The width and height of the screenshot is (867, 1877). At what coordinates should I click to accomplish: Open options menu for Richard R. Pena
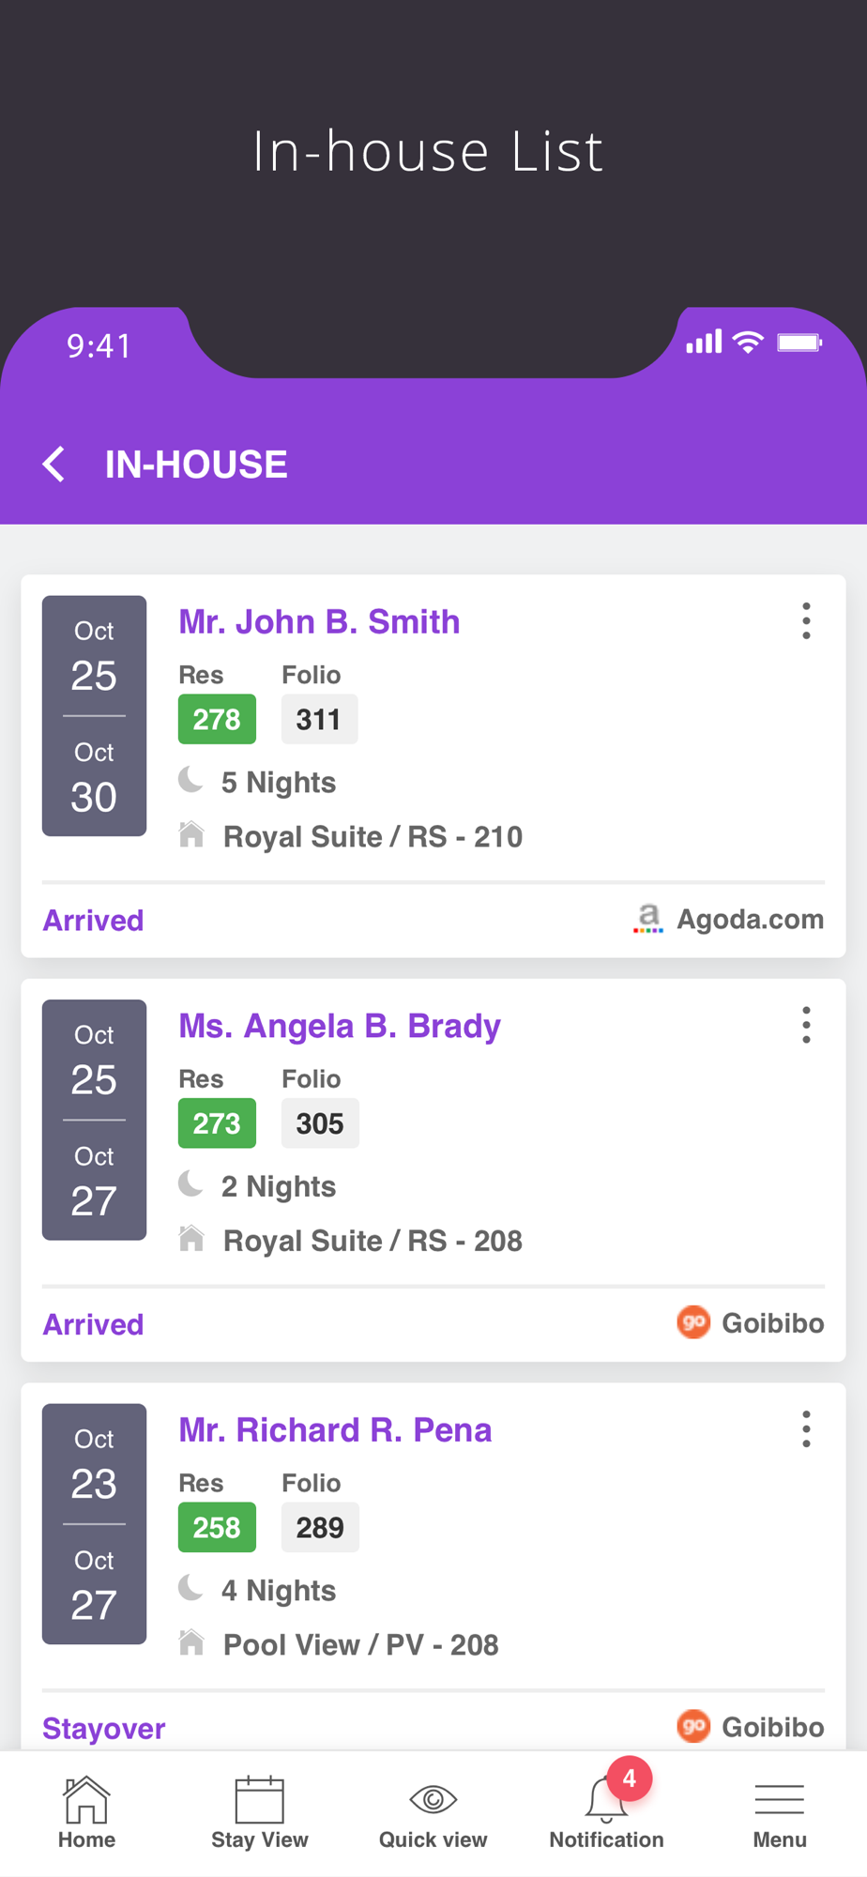pyautogui.click(x=806, y=1429)
